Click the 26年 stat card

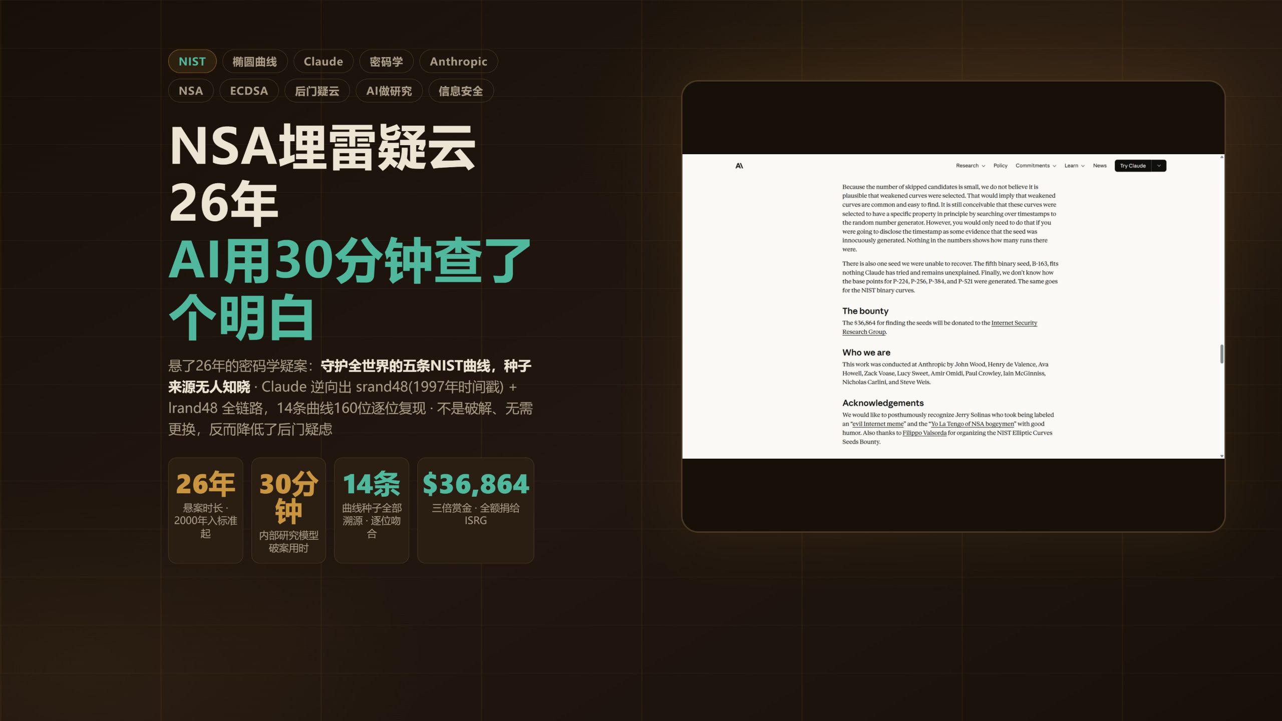(x=206, y=510)
